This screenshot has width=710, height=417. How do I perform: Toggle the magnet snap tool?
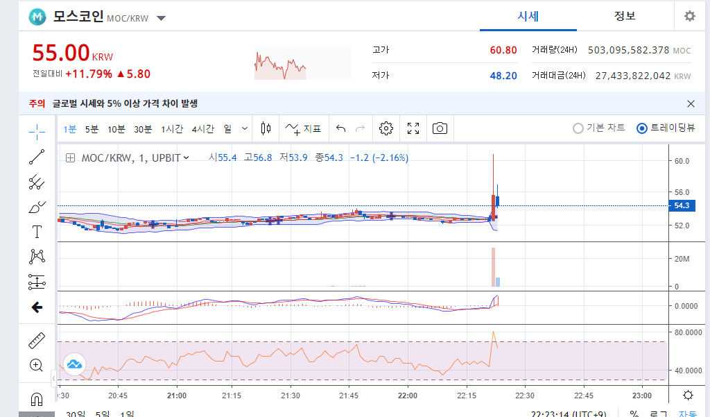37,400
